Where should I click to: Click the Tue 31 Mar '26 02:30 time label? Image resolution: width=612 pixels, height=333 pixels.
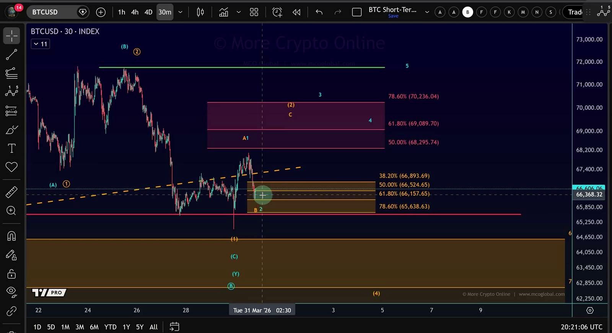(262, 310)
